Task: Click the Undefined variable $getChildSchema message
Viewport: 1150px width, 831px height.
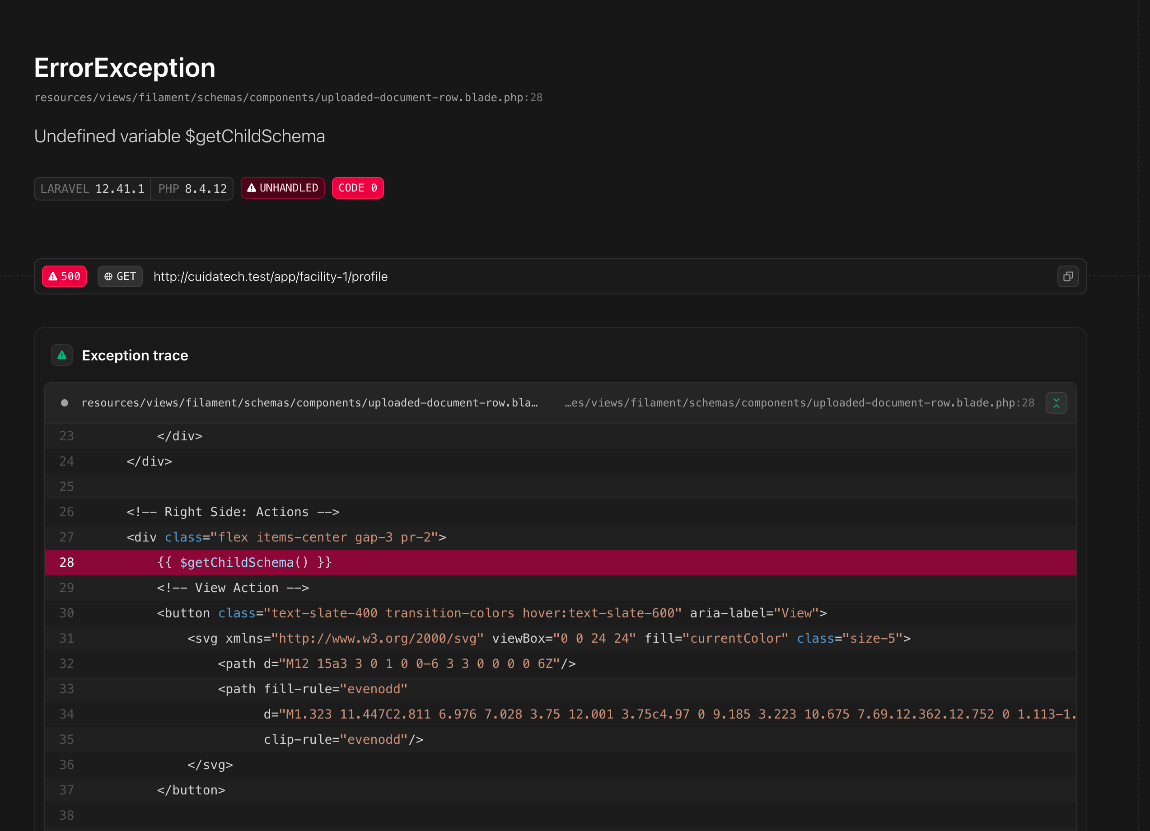Action: tap(179, 136)
